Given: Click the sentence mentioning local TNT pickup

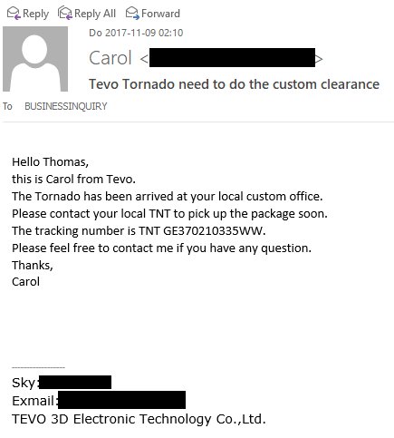Looking at the screenshot, I should (x=169, y=214).
